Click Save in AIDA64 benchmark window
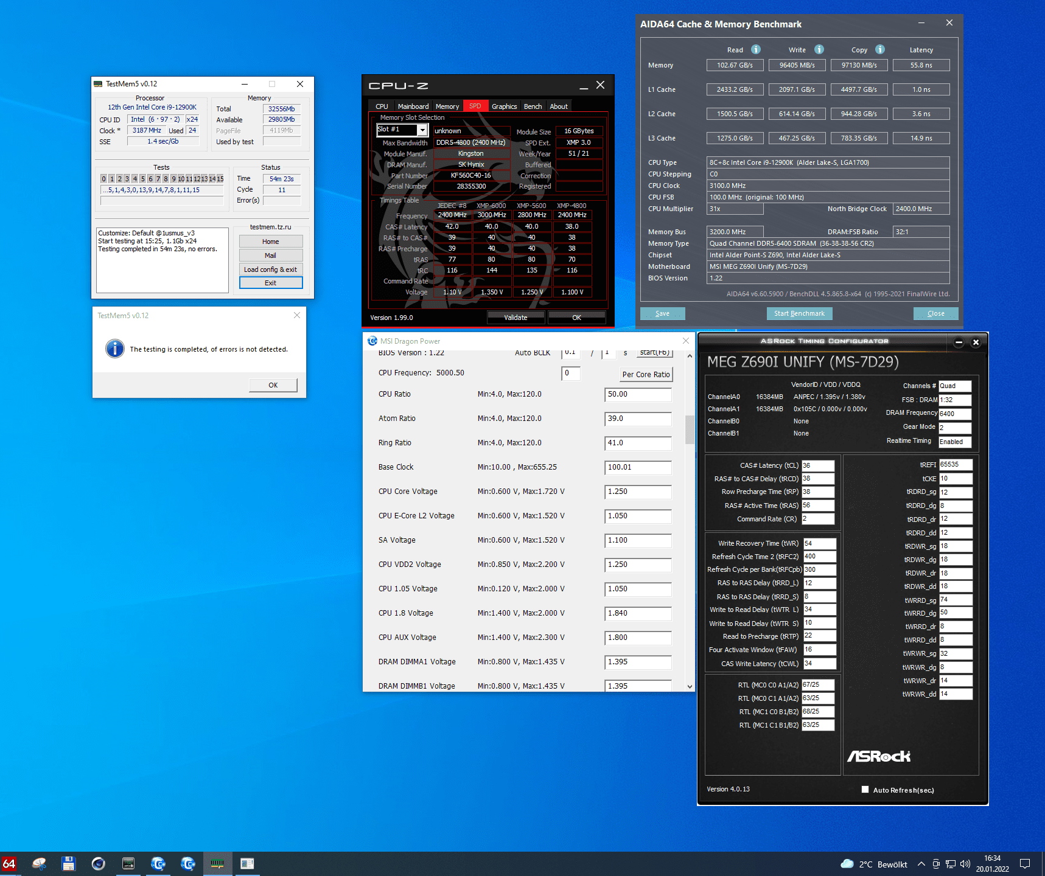This screenshot has height=876, width=1045. pyautogui.click(x=663, y=314)
